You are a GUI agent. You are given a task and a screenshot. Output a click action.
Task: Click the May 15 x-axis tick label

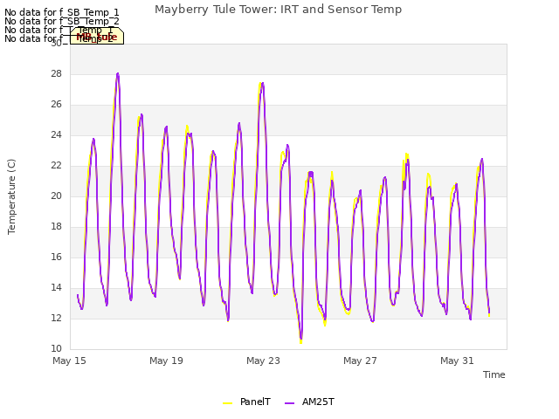[x=69, y=361]
